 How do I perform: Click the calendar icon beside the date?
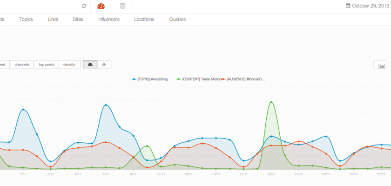[x=348, y=6]
